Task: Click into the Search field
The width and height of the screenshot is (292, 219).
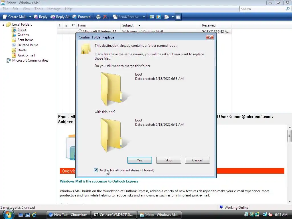Action: click(262, 9)
